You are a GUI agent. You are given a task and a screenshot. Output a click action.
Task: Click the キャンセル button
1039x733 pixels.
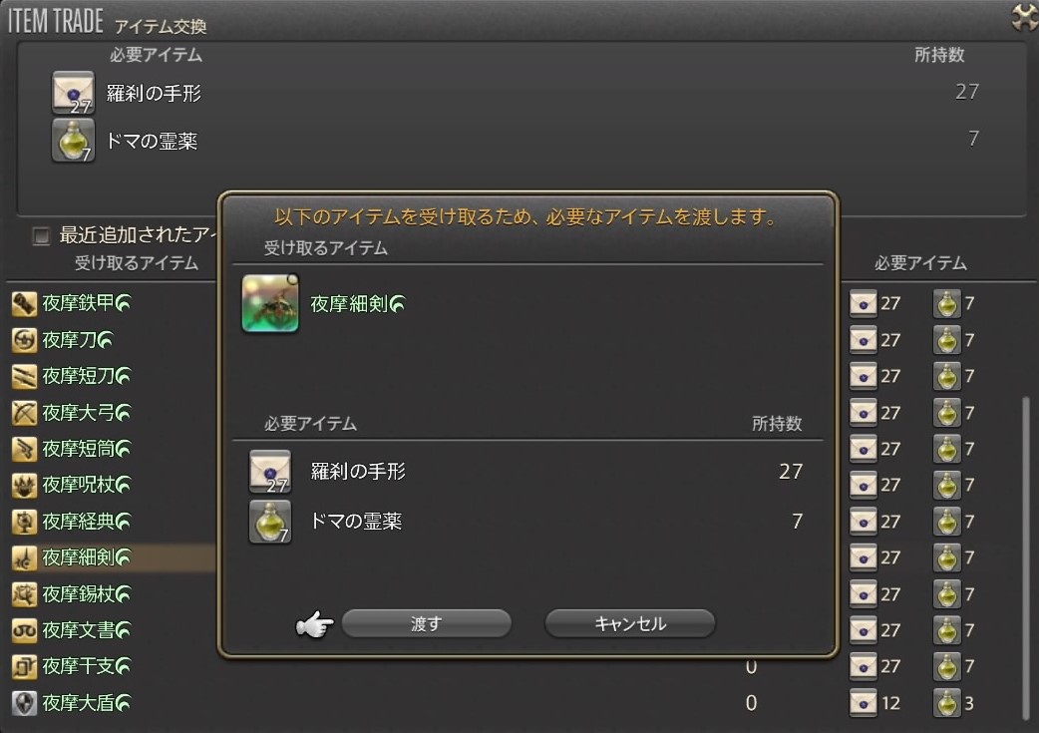(629, 623)
